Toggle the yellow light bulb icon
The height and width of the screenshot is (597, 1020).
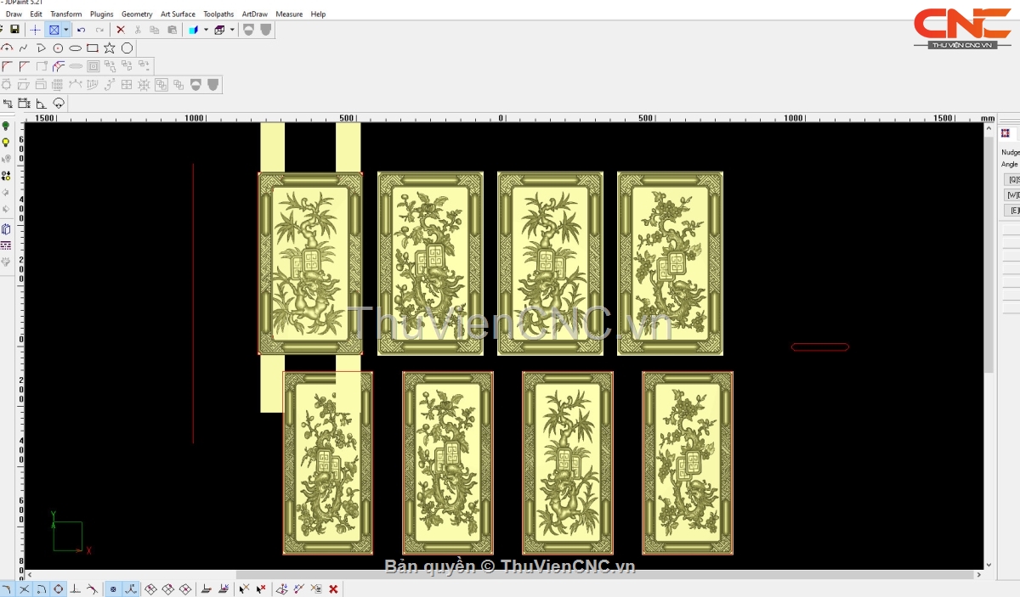[x=6, y=143]
